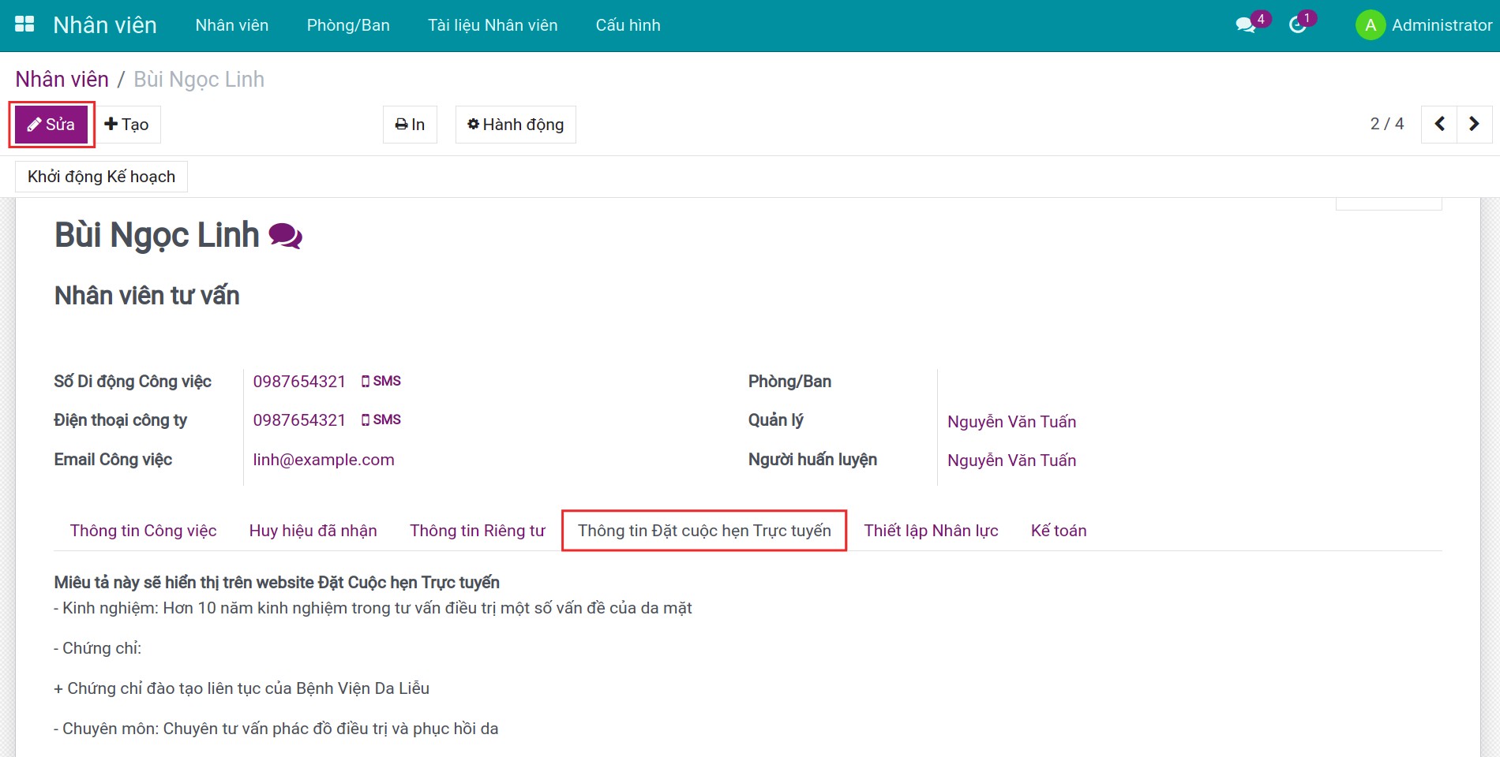1500x757 pixels.
Task: Send SMS to company phone number
Action: click(381, 420)
